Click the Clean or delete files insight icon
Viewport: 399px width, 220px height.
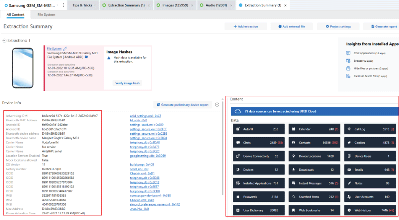(x=348, y=76)
